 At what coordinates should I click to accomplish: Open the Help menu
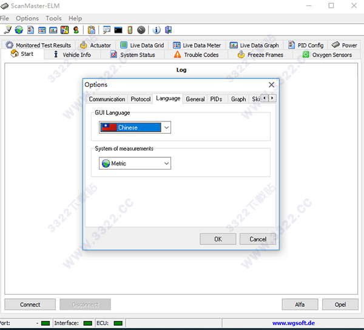pyautogui.click(x=75, y=18)
